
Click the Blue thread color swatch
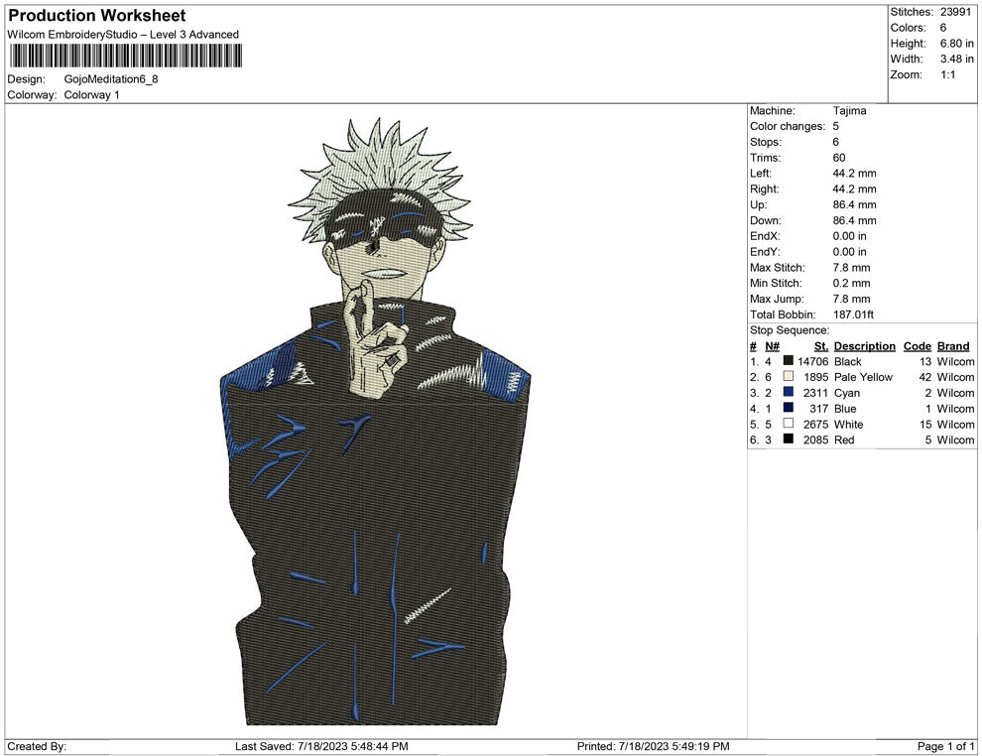coord(788,408)
